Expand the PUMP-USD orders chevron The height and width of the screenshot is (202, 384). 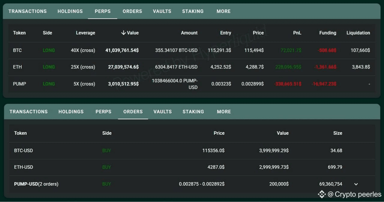click(356, 184)
